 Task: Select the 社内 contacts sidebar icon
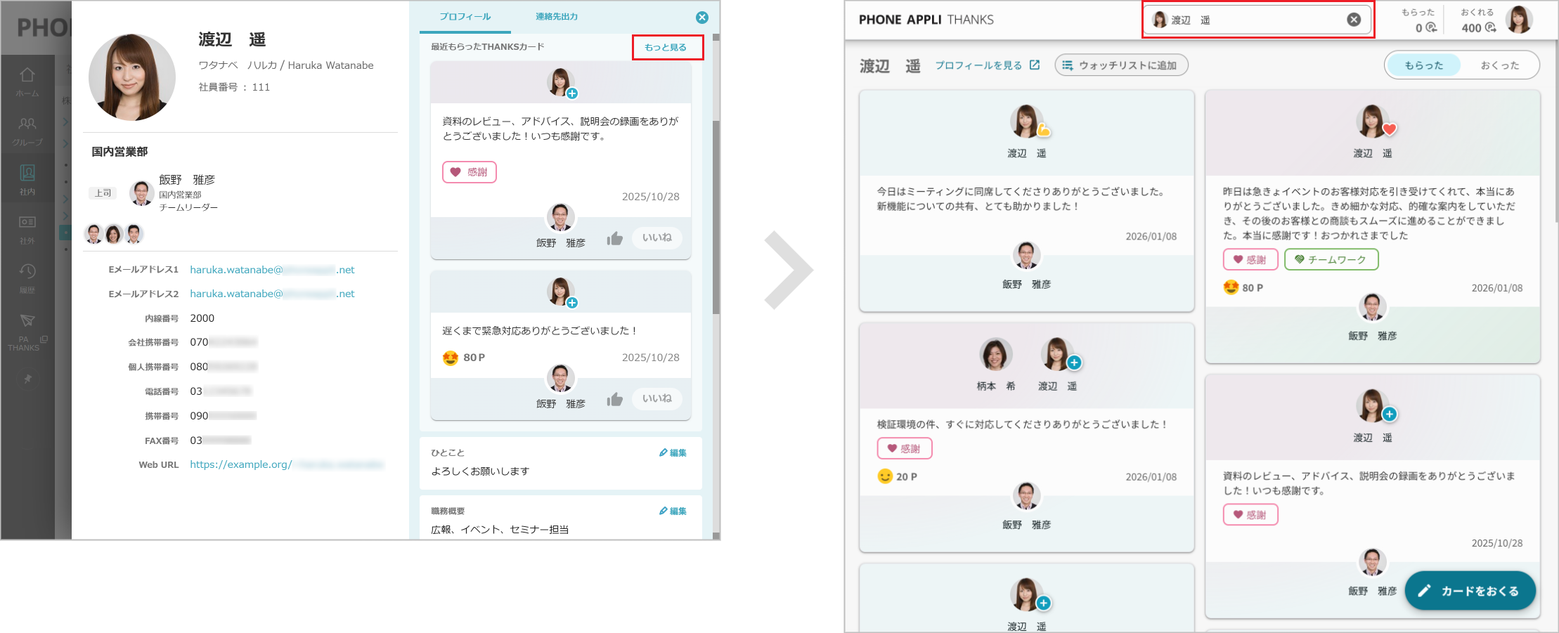(x=27, y=178)
